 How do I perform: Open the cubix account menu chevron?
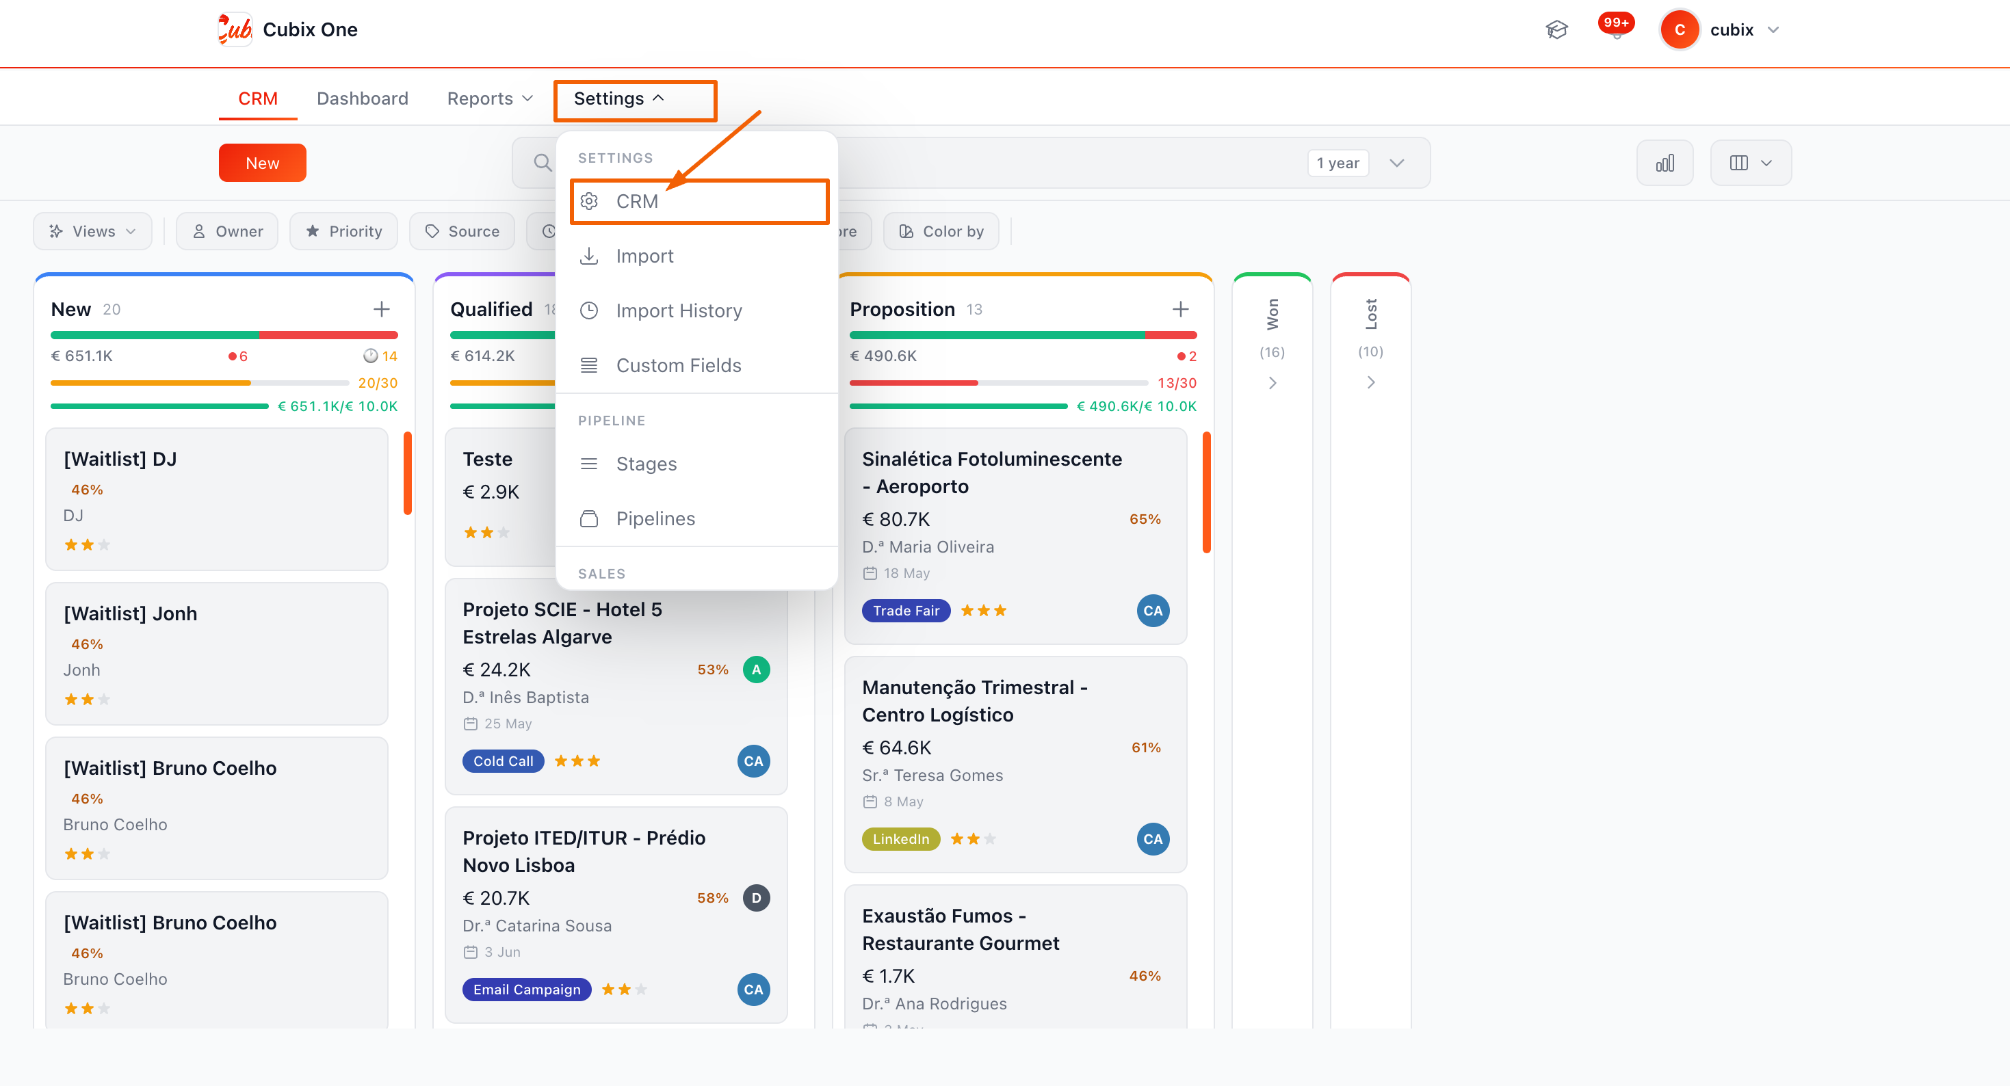pyautogui.click(x=1773, y=29)
